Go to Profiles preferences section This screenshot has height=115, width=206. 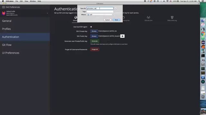pyautogui.click(x=25, y=29)
